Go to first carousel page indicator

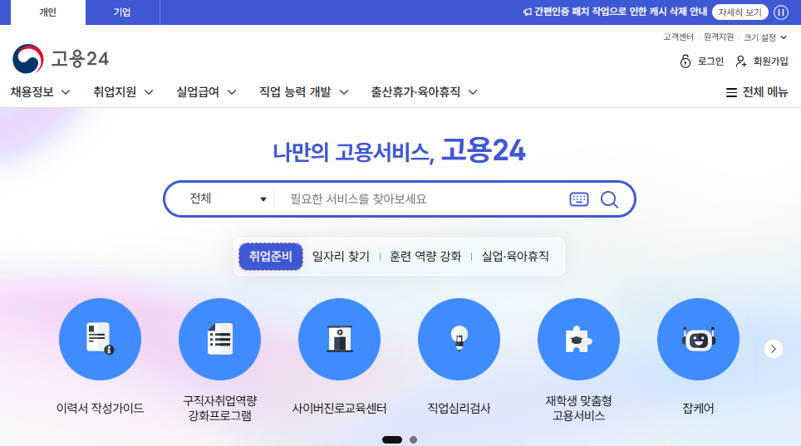click(x=392, y=440)
